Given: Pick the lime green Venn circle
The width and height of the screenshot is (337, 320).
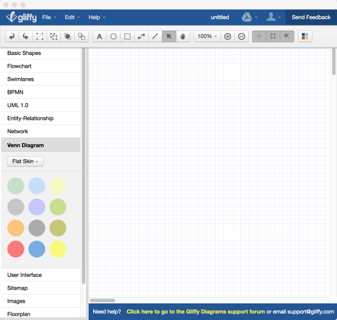Looking at the screenshot, I should (58, 207).
